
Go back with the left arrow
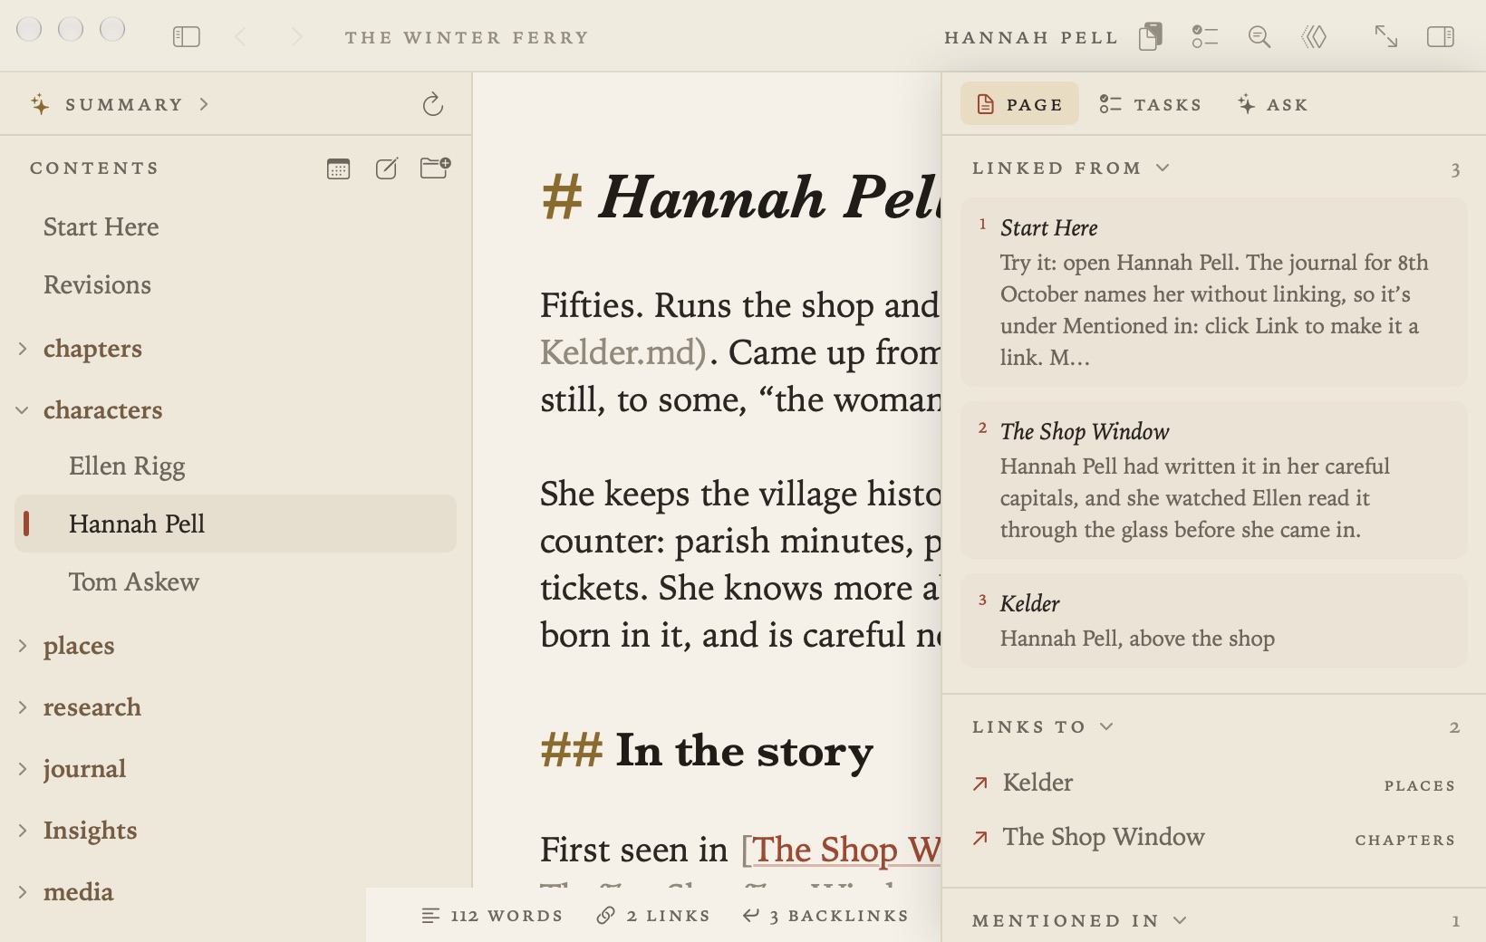pos(240,37)
